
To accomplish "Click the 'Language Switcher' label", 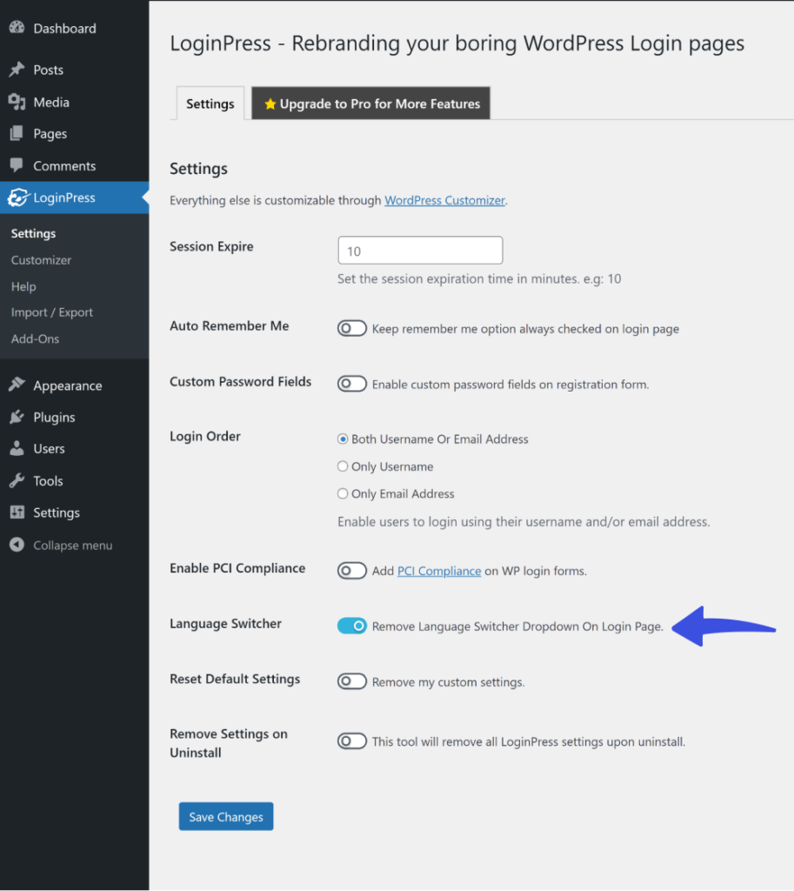I will [x=225, y=623].
